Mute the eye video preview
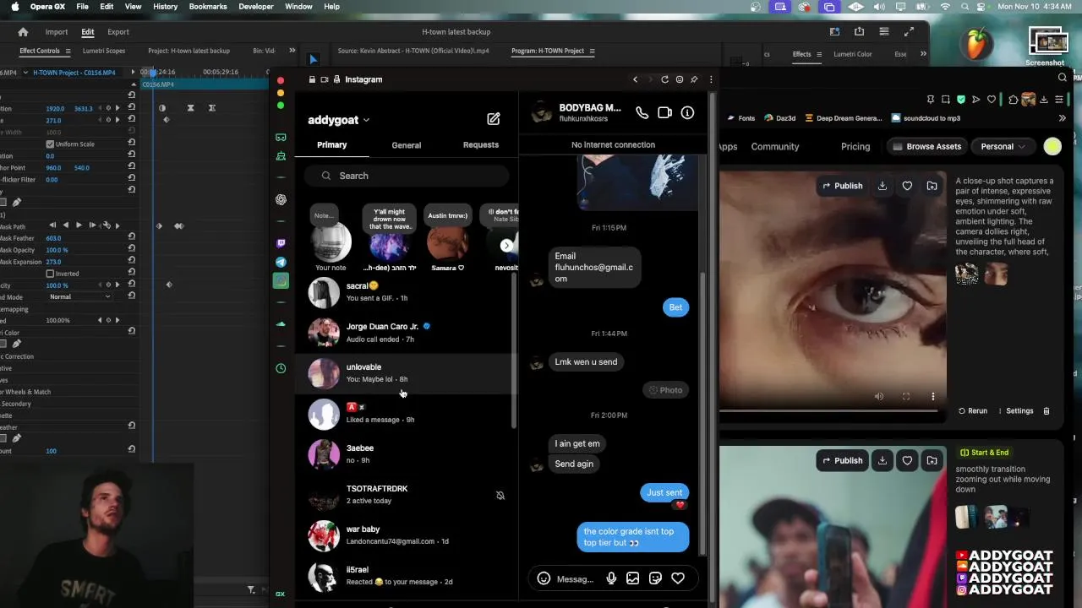The width and height of the screenshot is (1082, 608). [879, 397]
